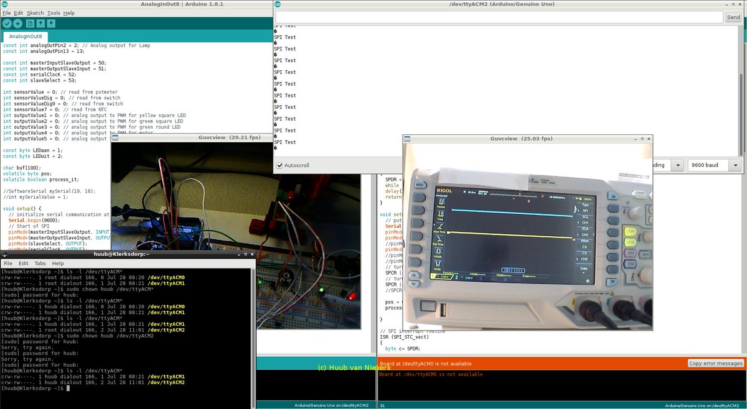Click the last 'SPI Test' output line
747x409 pixels.
[x=285, y=142]
